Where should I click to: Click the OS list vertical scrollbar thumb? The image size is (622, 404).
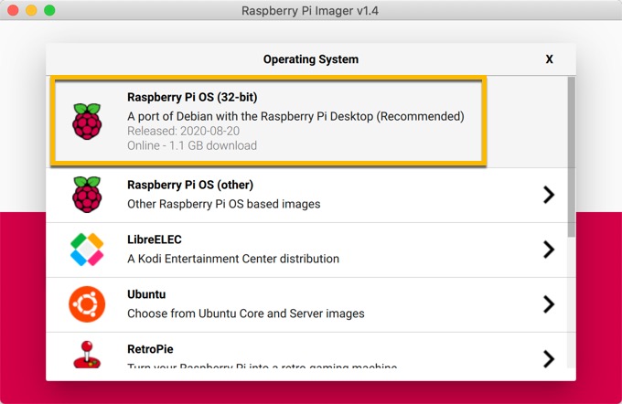pos(571,157)
